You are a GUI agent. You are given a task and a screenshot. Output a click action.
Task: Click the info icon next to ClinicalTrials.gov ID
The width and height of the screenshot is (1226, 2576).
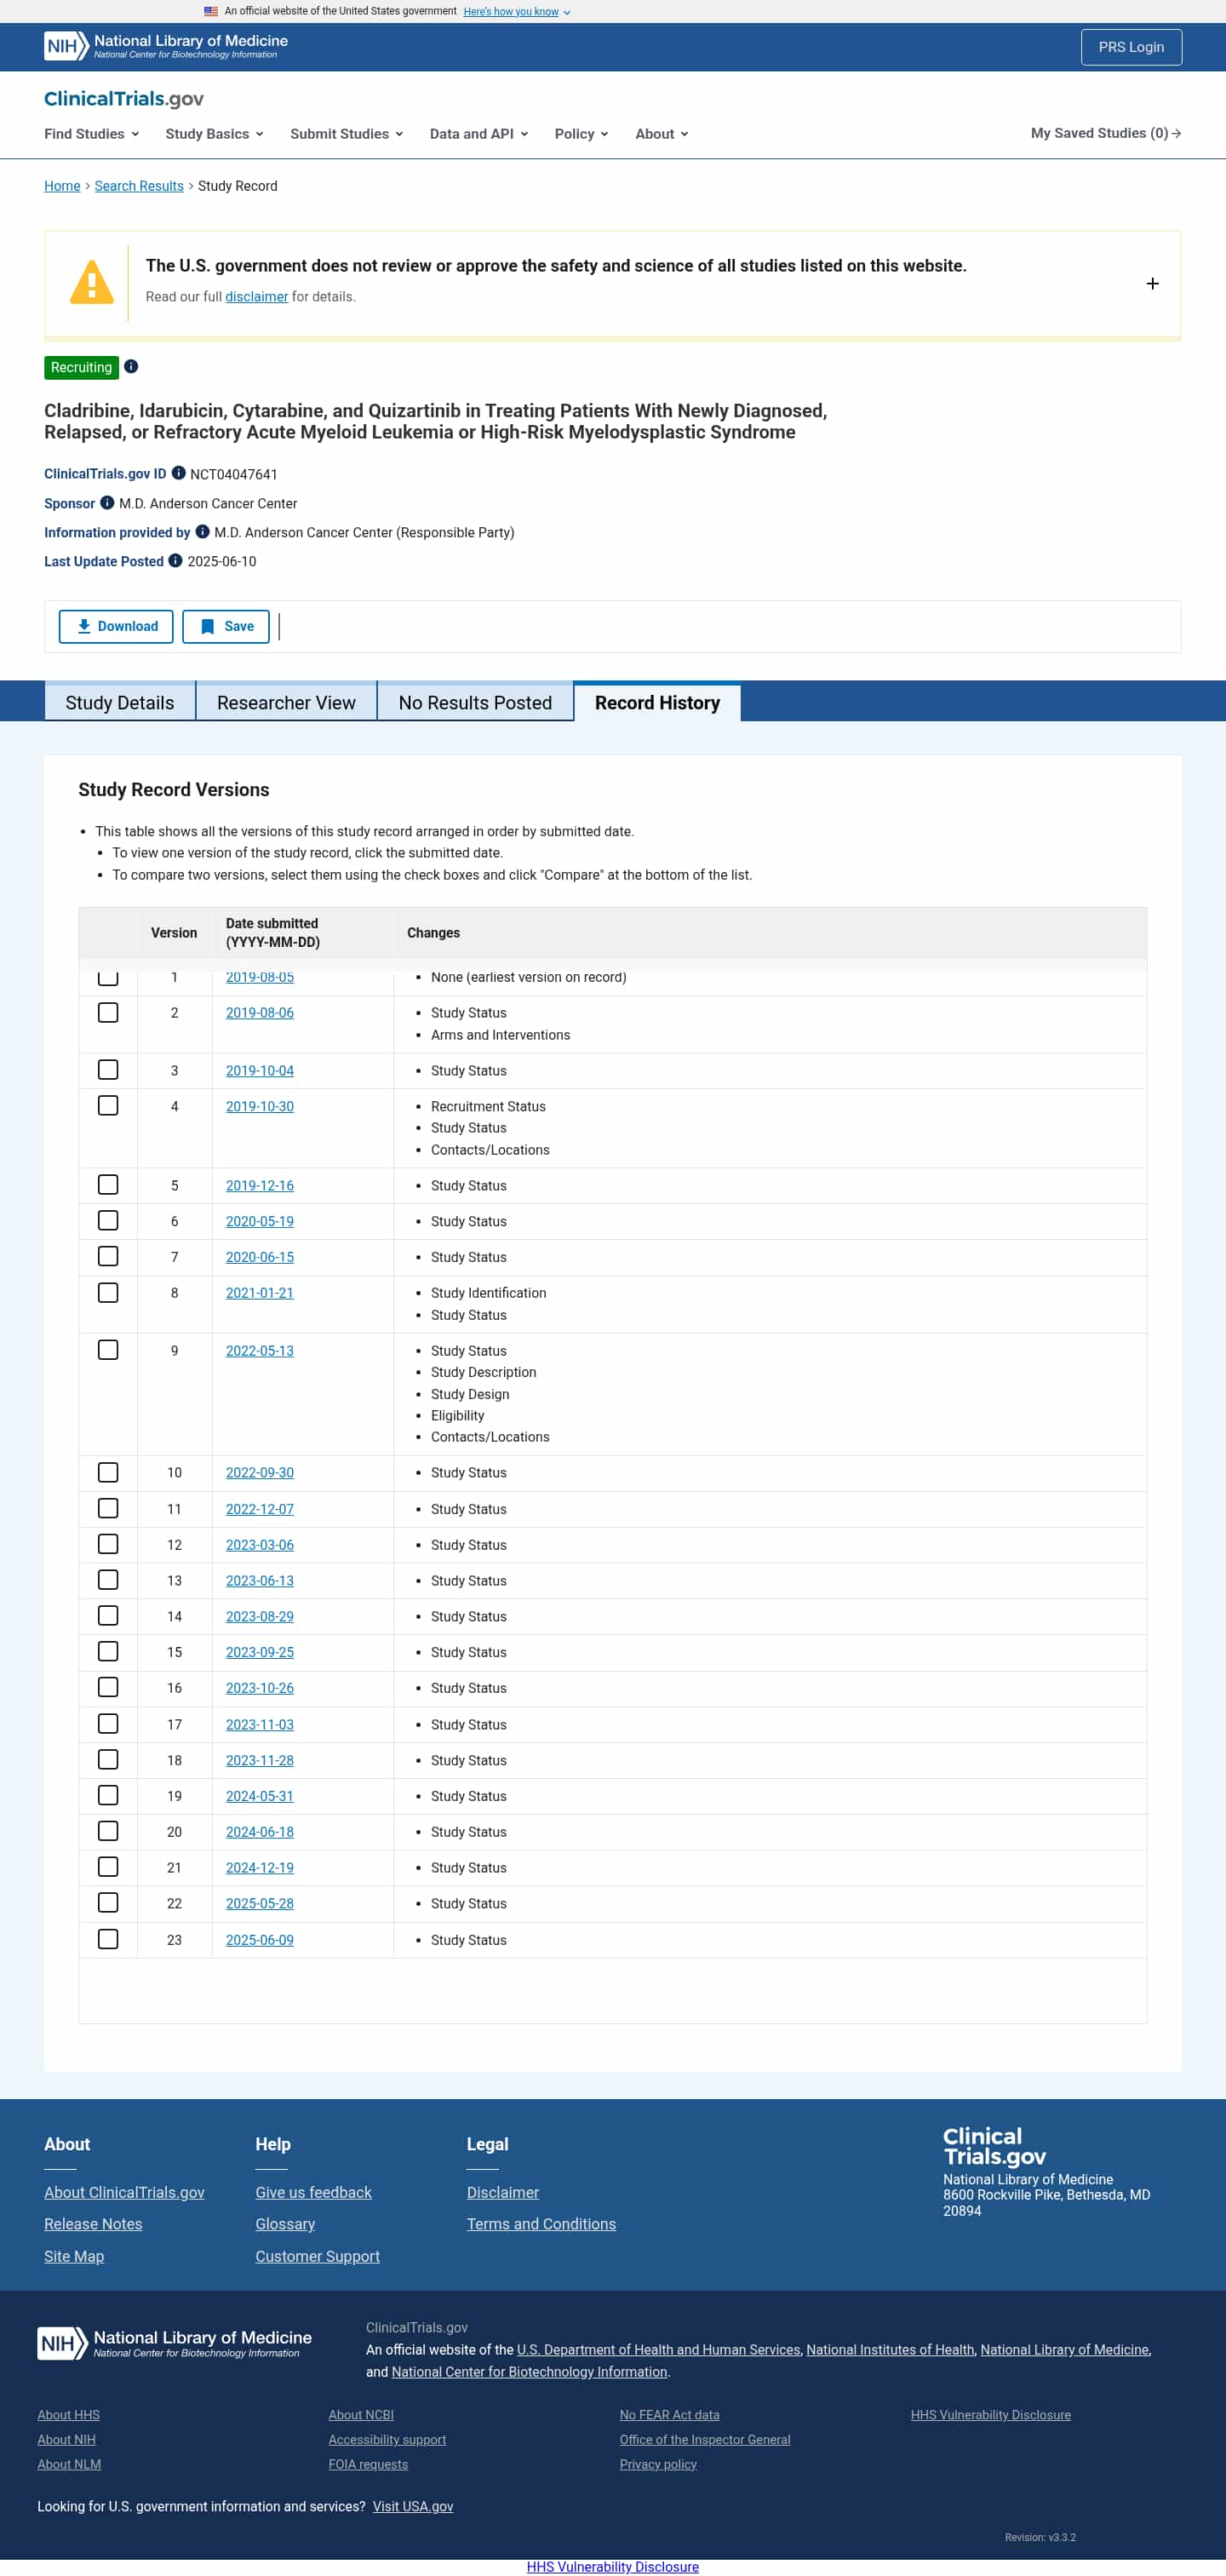[179, 473]
